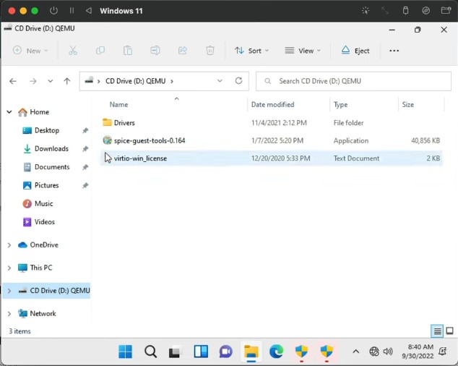Viewport: 458px width, 366px height.
Task: Open recent locations dropdown arrow
Action: [x=51, y=81]
